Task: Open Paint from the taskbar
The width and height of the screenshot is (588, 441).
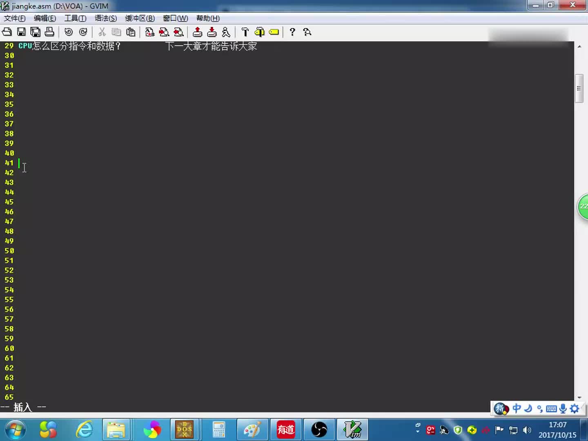Action: pos(252,430)
